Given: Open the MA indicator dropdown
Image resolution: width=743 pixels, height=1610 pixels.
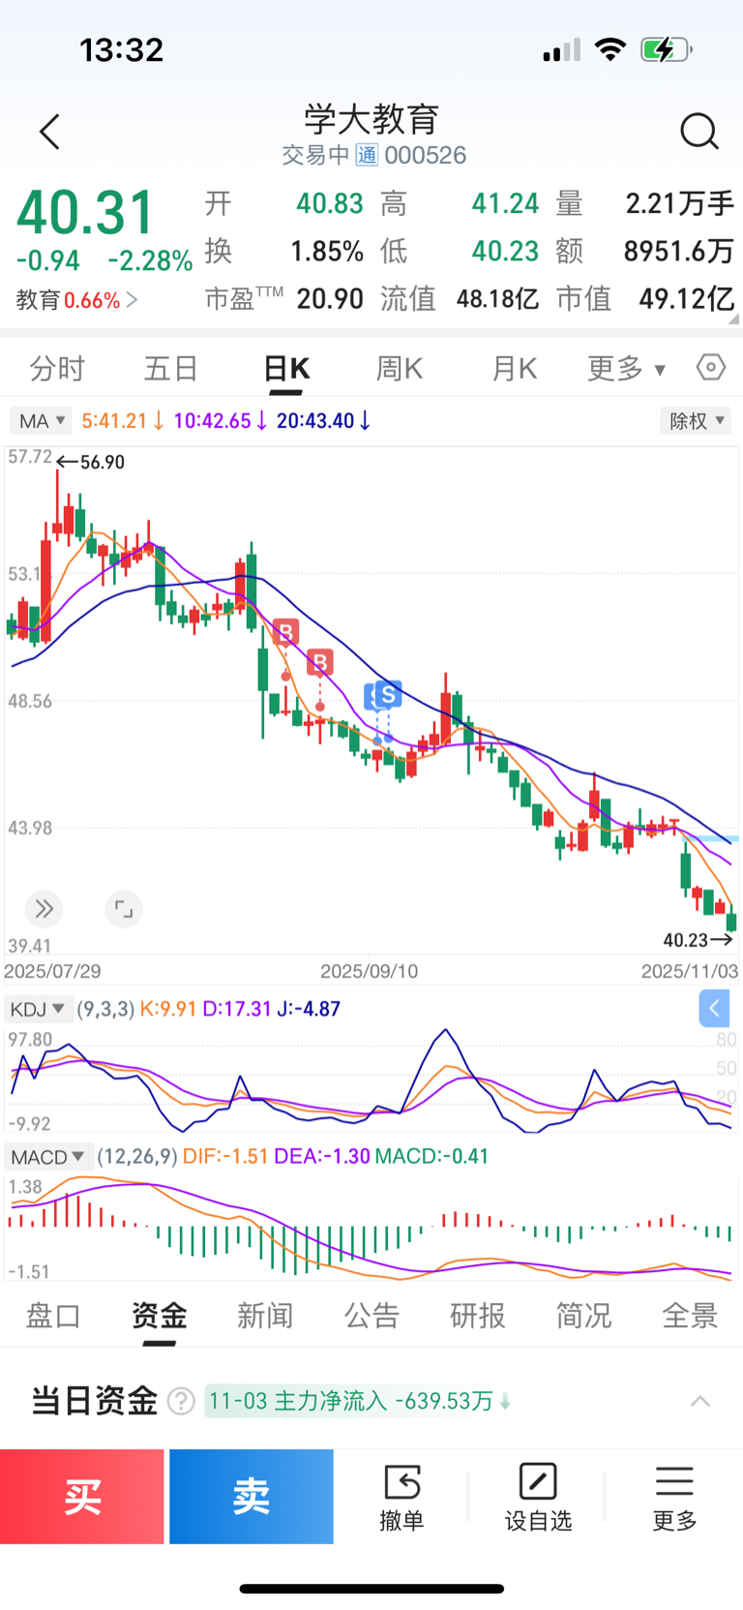Looking at the screenshot, I should pyautogui.click(x=41, y=421).
